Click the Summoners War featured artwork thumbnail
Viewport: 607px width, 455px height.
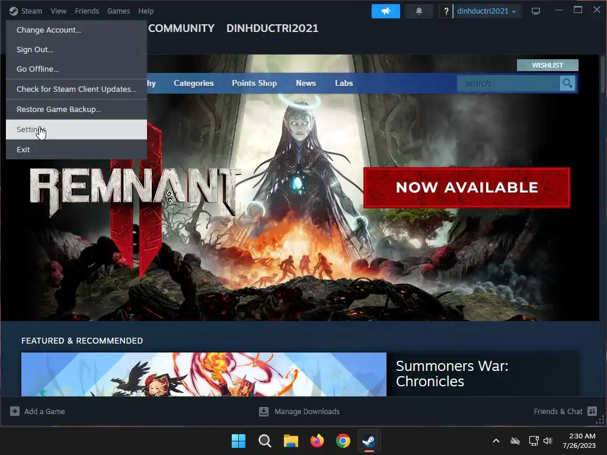pyautogui.click(x=204, y=374)
